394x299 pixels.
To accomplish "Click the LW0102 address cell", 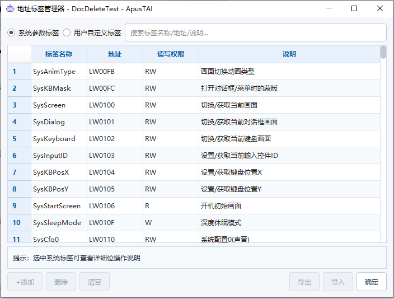I will click(x=115, y=138).
